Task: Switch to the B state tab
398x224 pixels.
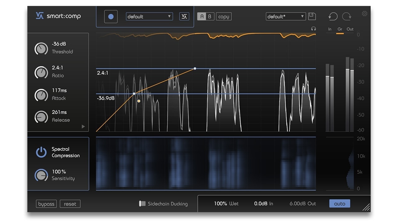Action: [210, 17]
